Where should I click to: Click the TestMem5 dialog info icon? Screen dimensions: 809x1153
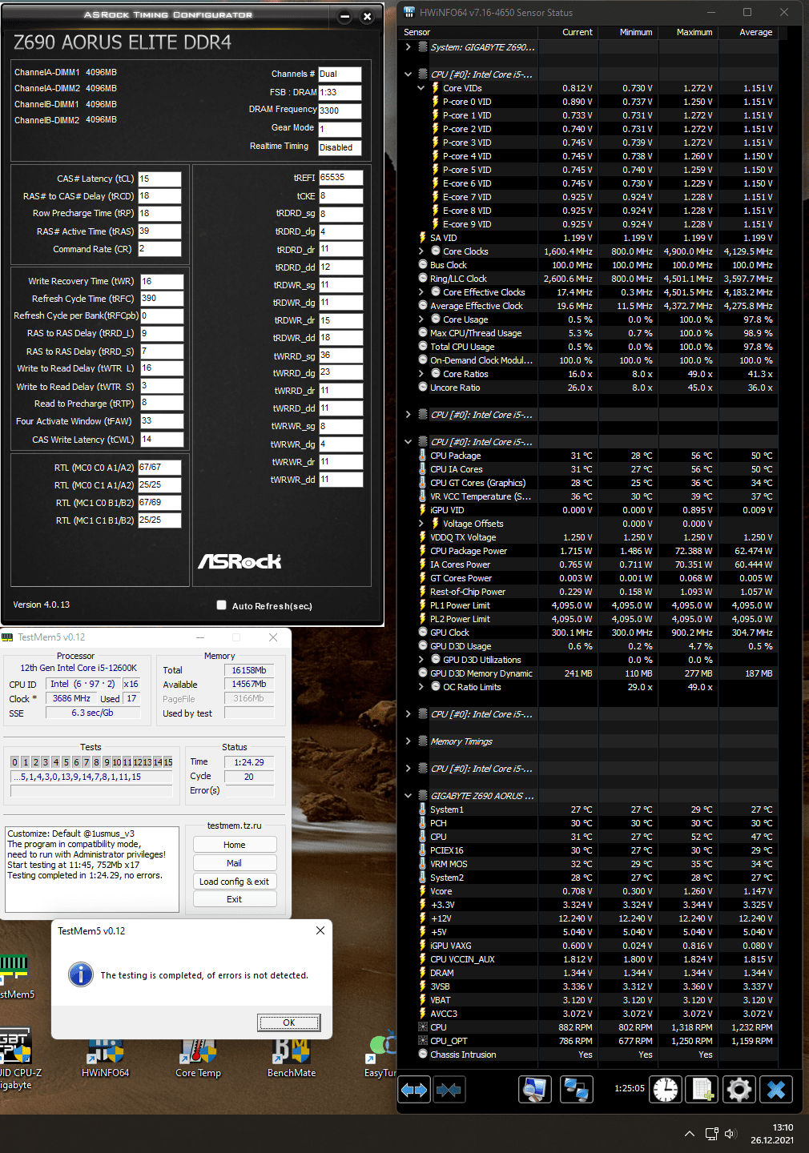click(x=81, y=974)
